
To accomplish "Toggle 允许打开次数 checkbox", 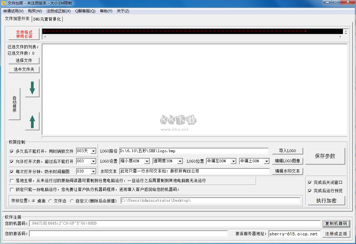I will 12,161.
